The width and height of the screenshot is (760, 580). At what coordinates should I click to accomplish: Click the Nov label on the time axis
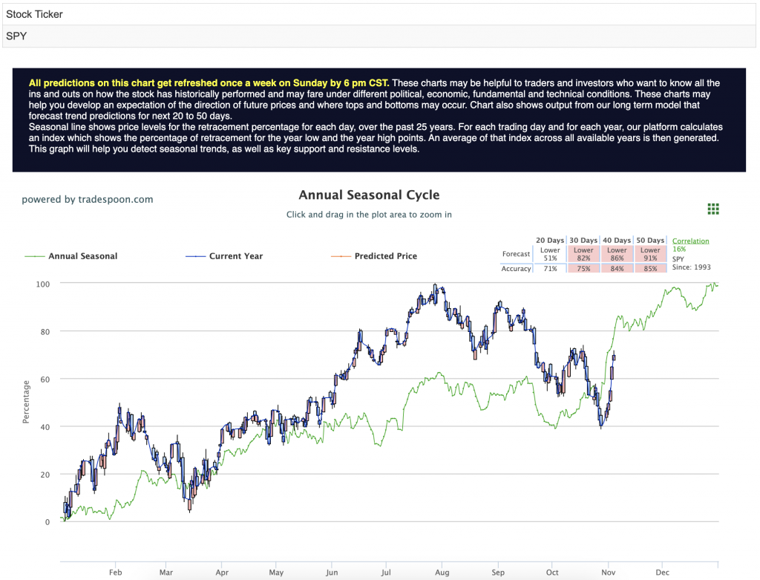[x=608, y=573]
